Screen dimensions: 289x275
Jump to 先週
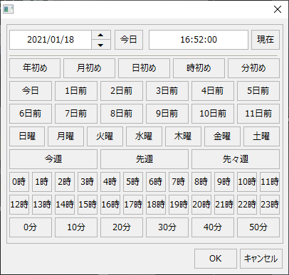tap(144, 159)
